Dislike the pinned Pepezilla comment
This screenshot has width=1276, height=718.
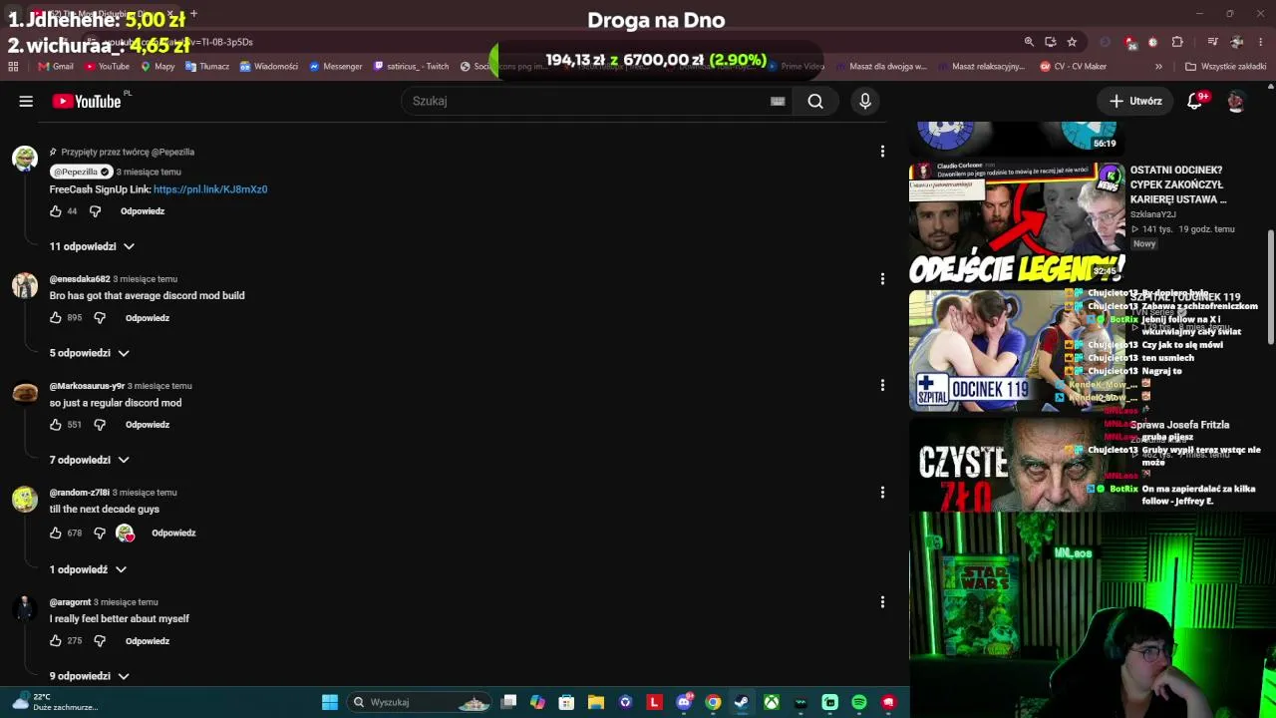95,211
